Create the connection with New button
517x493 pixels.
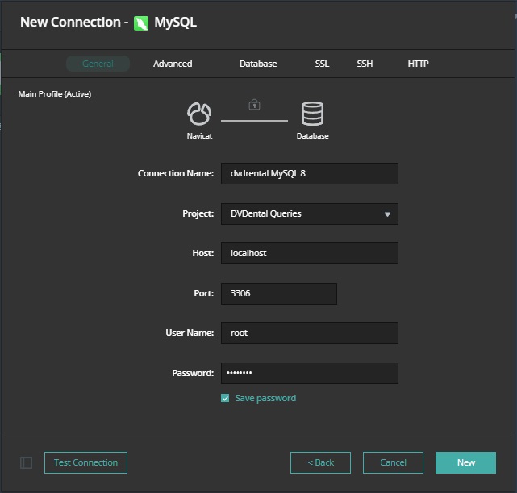(x=465, y=462)
